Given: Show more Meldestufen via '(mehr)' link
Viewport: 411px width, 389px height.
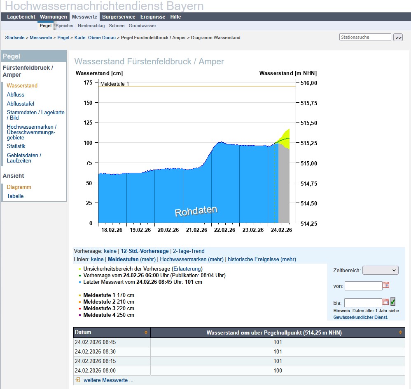Looking at the screenshot, I should coord(148,259).
